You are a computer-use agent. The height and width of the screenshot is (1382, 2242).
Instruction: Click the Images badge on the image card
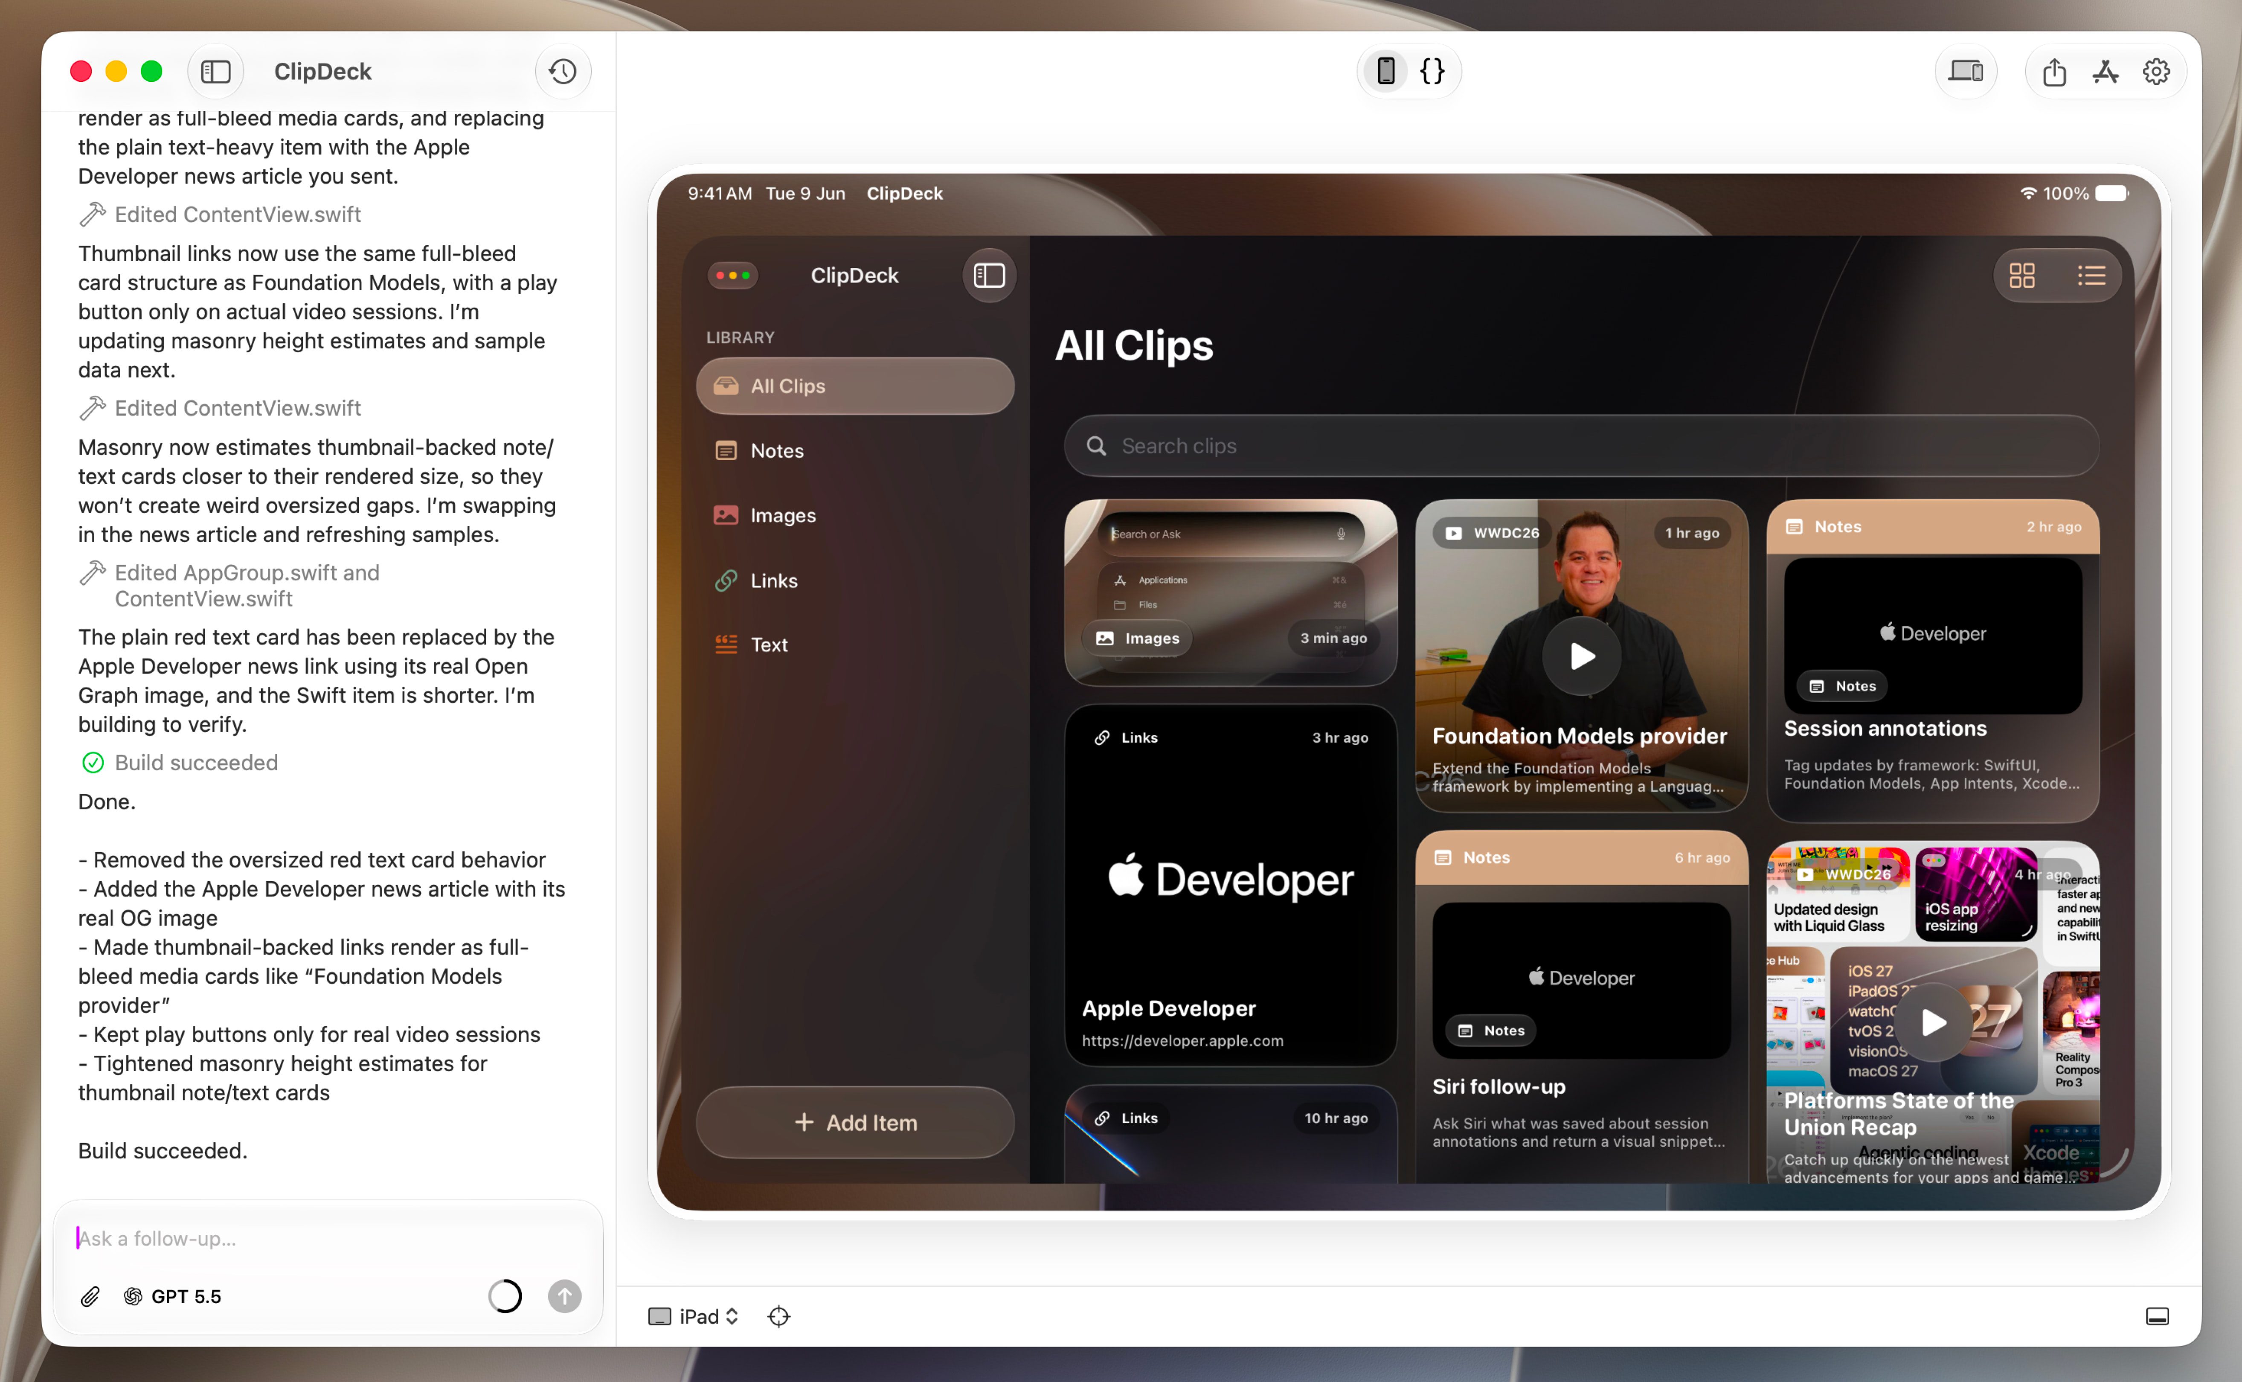coord(1138,638)
